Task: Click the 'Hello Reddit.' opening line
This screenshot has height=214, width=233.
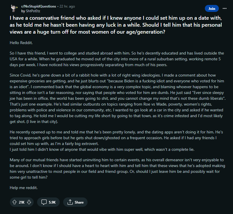Action: 21,43
